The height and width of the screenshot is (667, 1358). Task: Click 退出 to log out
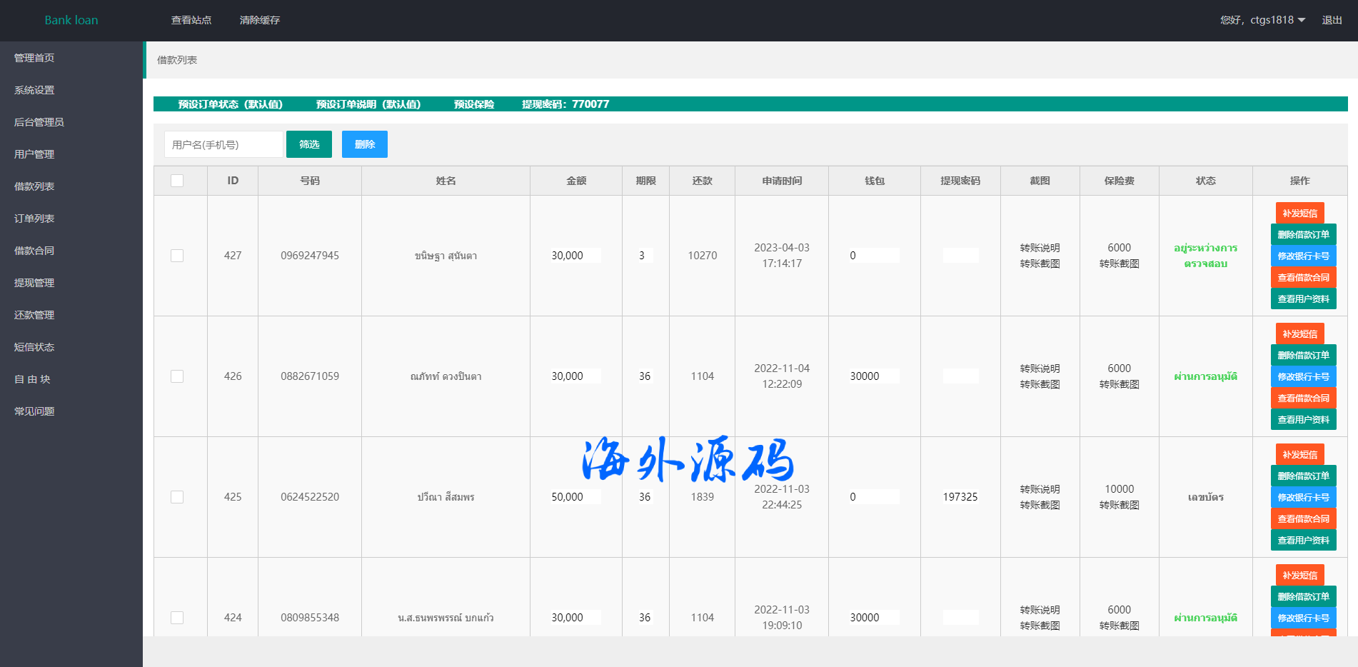click(1332, 20)
